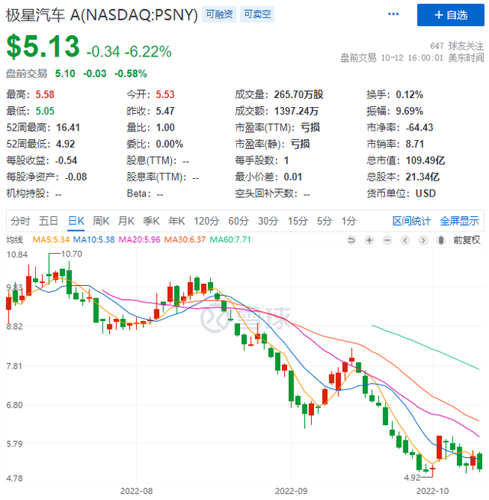This screenshot has width=489, height=500.
Task: Click the 成交量 value 265.70万股
Action: tap(299, 95)
